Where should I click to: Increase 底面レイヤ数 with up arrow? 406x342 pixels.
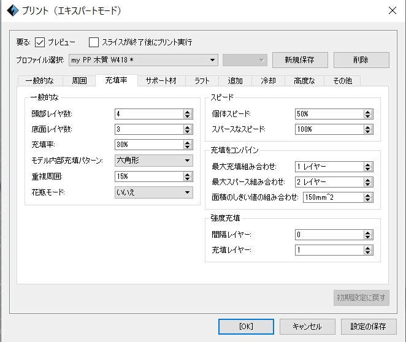point(188,127)
